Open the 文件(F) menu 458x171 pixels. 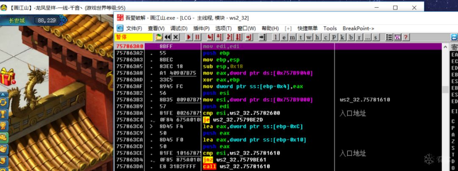tap(134, 28)
